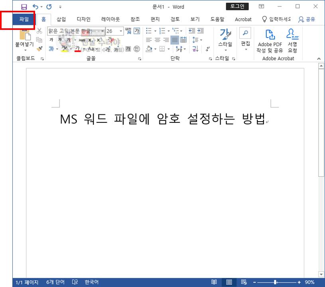Screen dimensions: 325x287
Task: Undo the last action
Action: click(35, 7)
